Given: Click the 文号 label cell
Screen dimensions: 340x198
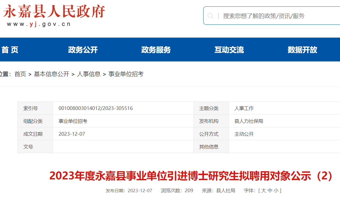Looking at the screenshot, I should click(35, 147).
